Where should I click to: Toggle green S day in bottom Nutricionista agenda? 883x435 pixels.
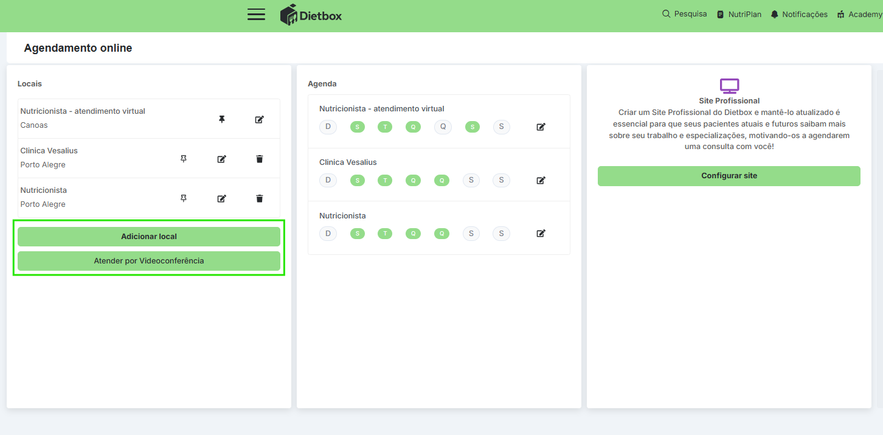[x=358, y=234]
